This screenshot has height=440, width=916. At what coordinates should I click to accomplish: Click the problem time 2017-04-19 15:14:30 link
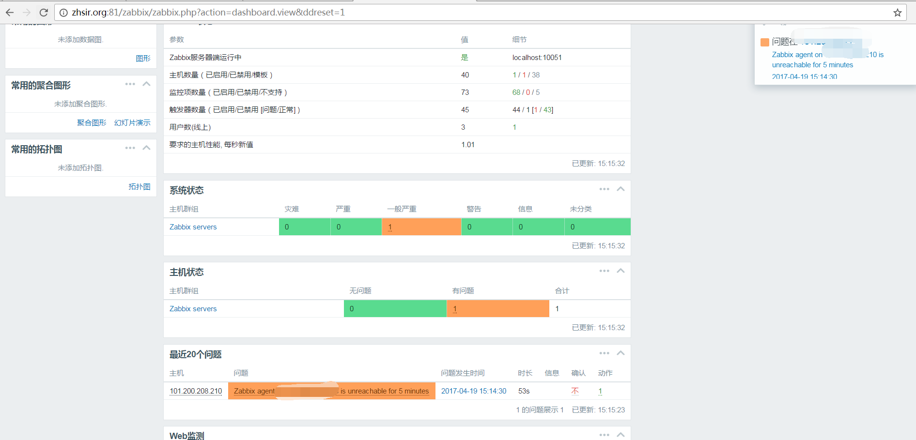click(473, 391)
